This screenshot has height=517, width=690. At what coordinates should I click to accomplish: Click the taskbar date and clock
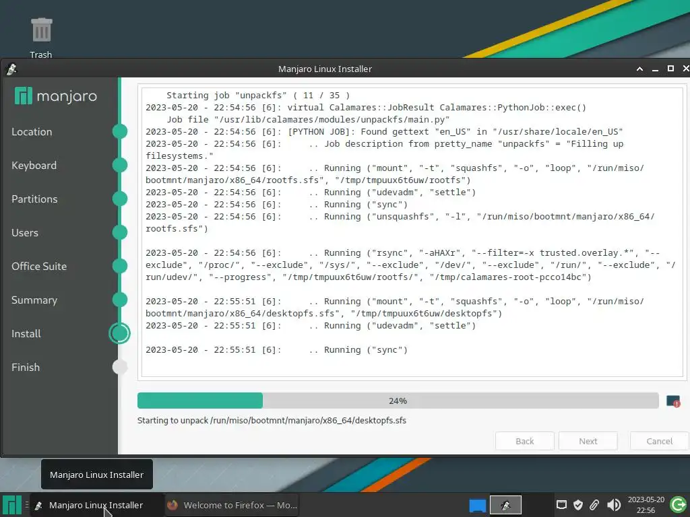click(x=646, y=505)
